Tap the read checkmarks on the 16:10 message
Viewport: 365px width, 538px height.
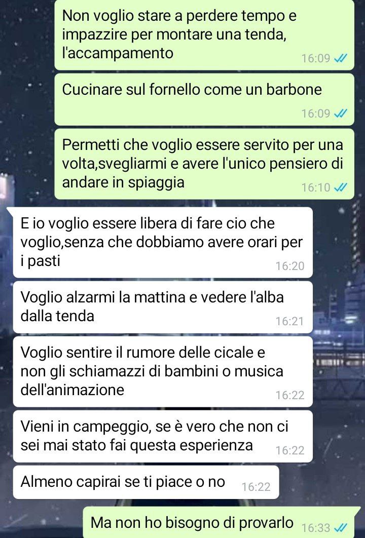[x=341, y=187]
